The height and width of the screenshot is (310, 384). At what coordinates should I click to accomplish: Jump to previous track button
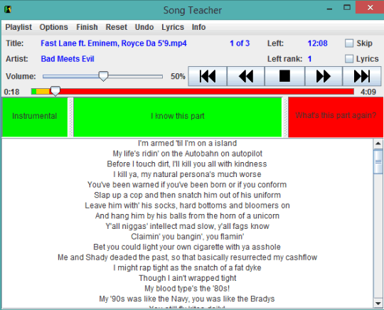208,76
